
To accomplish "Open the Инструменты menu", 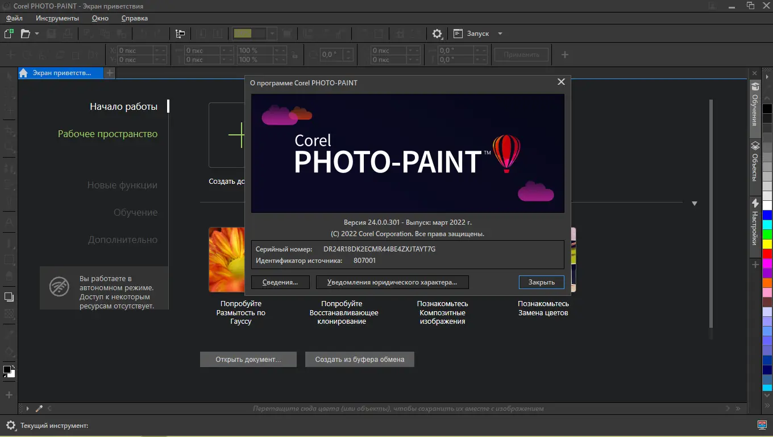I will point(57,18).
